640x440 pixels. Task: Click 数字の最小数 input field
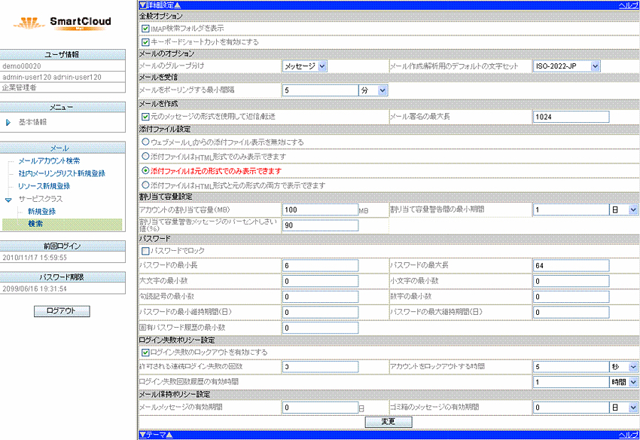tap(571, 297)
